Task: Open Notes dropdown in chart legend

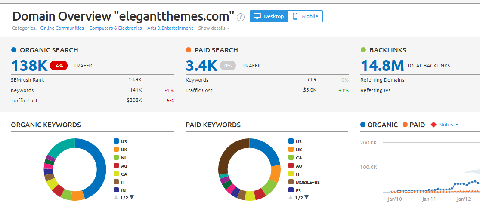Action: coord(449,125)
